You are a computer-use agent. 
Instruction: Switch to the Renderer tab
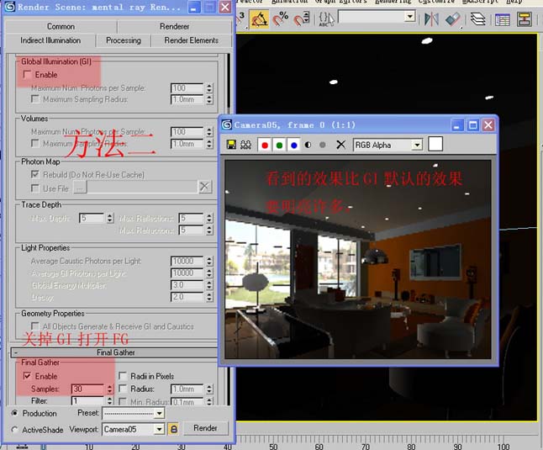(x=174, y=26)
